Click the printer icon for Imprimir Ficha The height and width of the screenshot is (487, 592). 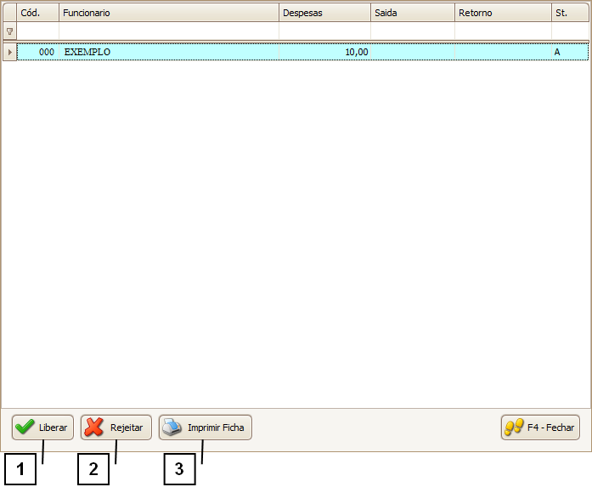pyautogui.click(x=172, y=428)
